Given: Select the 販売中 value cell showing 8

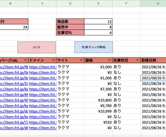Looking at the screenshot, I should coord(98,27).
